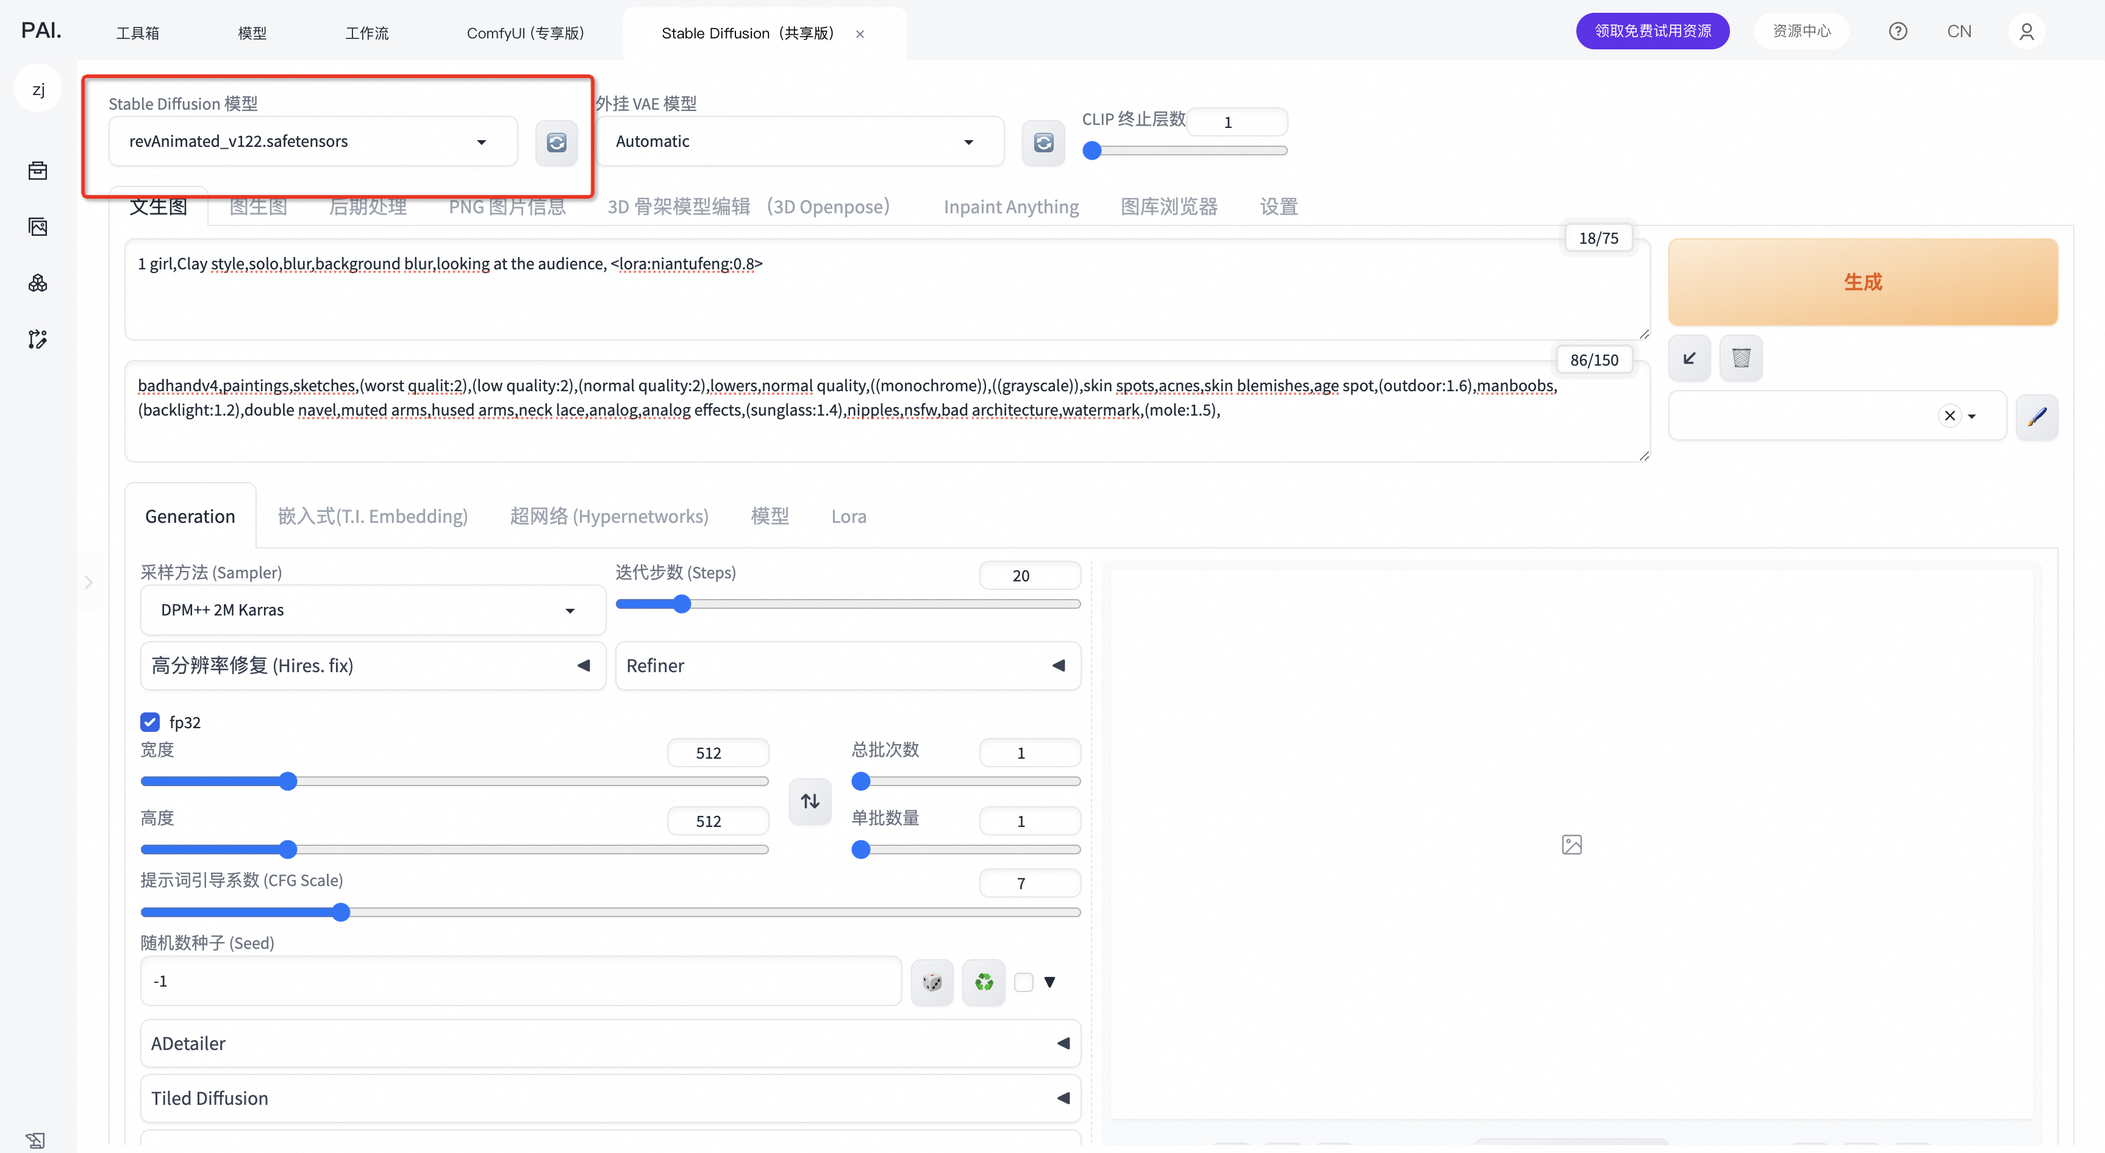Click the trash clear prompt icon
The height and width of the screenshot is (1153, 2105).
coord(1740,358)
